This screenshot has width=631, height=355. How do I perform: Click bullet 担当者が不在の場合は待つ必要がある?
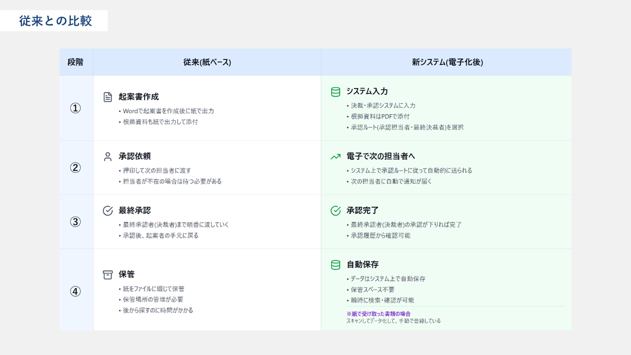(x=170, y=181)
